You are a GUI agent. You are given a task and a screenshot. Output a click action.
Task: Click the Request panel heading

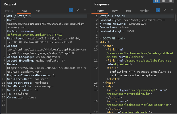tap(10, 4)
